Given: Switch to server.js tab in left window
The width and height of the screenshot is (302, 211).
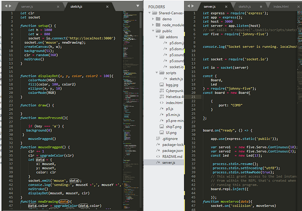Looking at the screenshot, I should (27, 7).
